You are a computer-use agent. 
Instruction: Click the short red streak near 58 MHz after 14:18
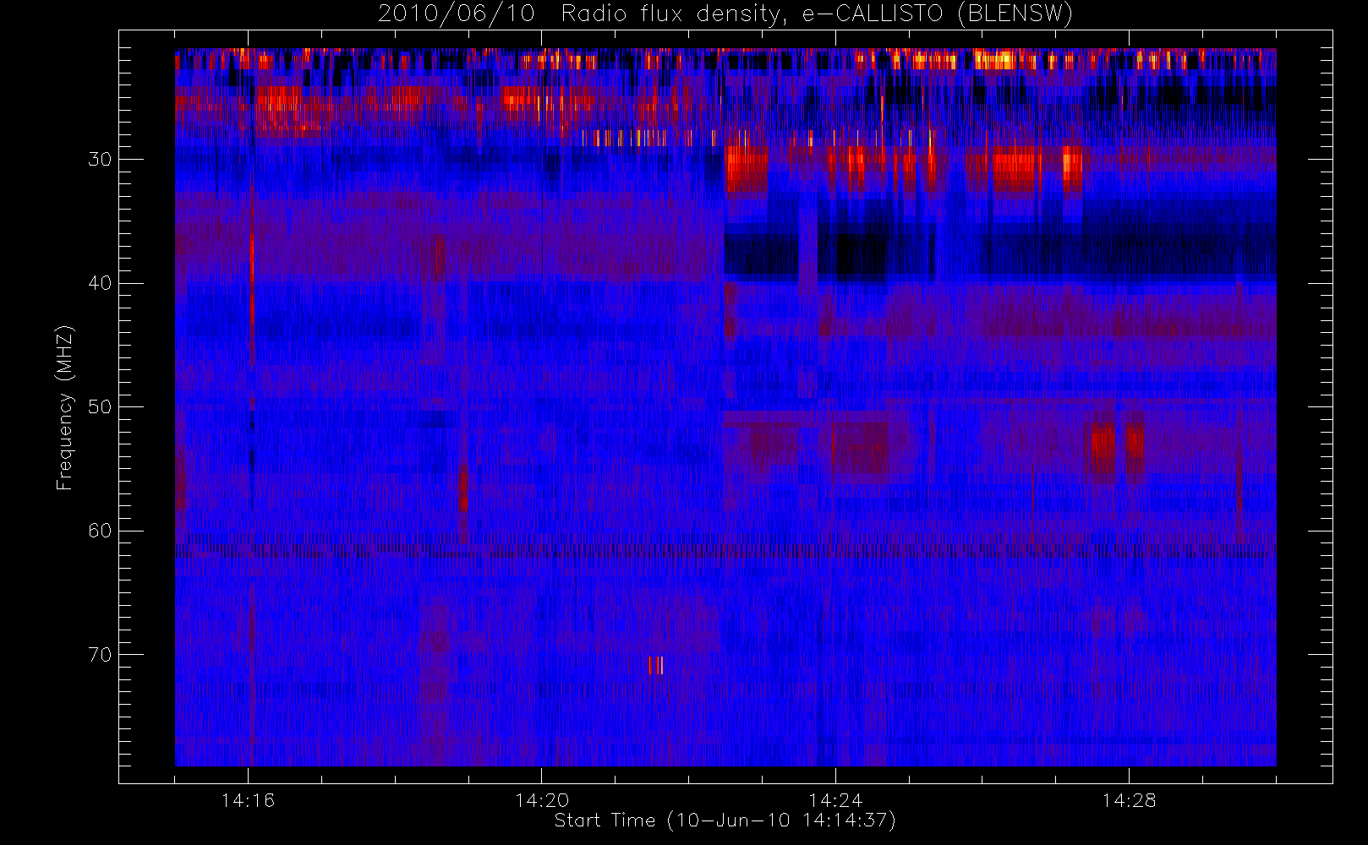(462, 488)
